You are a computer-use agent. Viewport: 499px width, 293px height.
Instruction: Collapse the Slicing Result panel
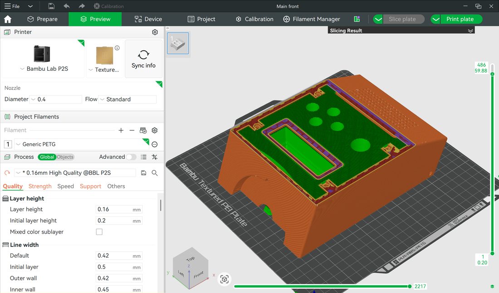coord(470,30)
